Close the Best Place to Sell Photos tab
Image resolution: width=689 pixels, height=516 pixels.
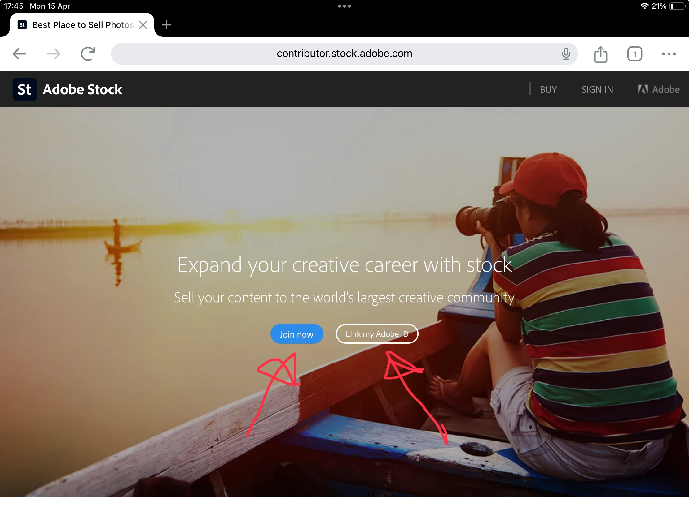pos(143,25)
